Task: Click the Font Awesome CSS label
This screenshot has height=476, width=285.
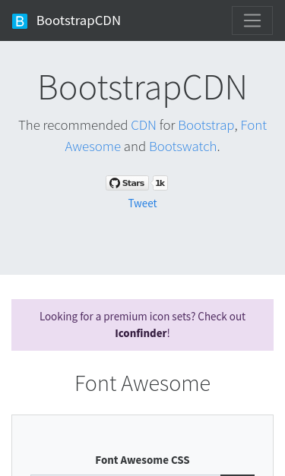Action: pyautogui.click(x=143, y=460)
